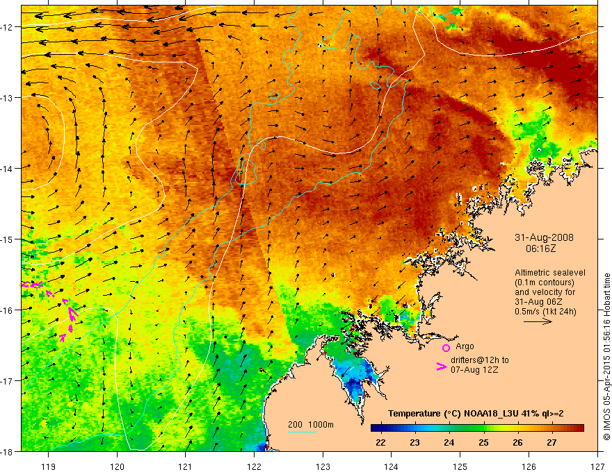Click the date label 31-Aug-2008
Viewport: 612px width, 472px height.
544,237
